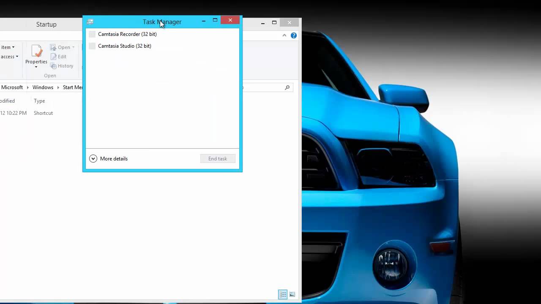The width and height of the screenshot is (541, 304).
Task: Click the Shortcut type cell in Explorer
Action: [43, 113]
